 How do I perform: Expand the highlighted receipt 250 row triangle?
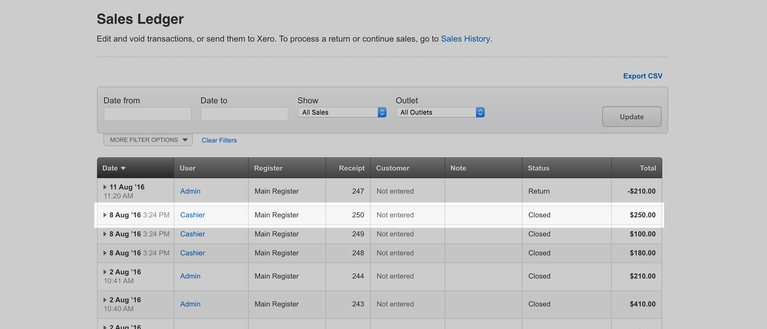tap(105, 215)
